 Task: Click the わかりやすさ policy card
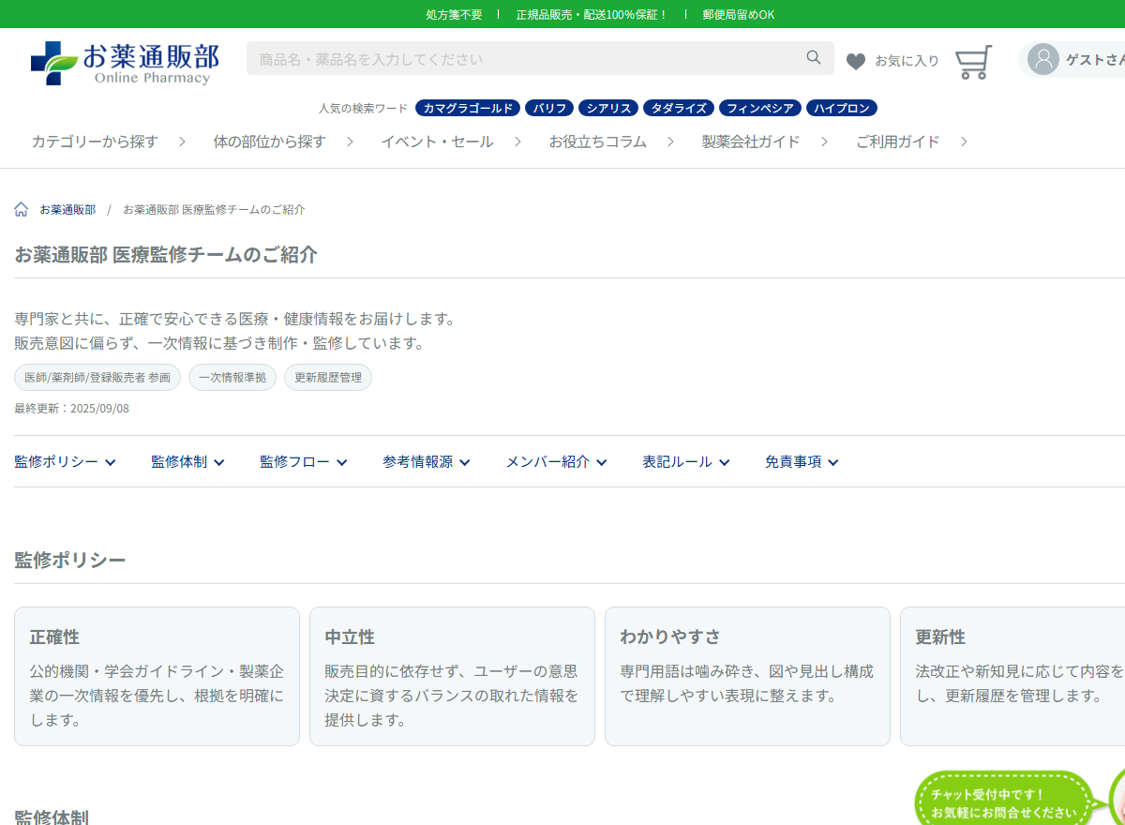(x=747, y=676)
